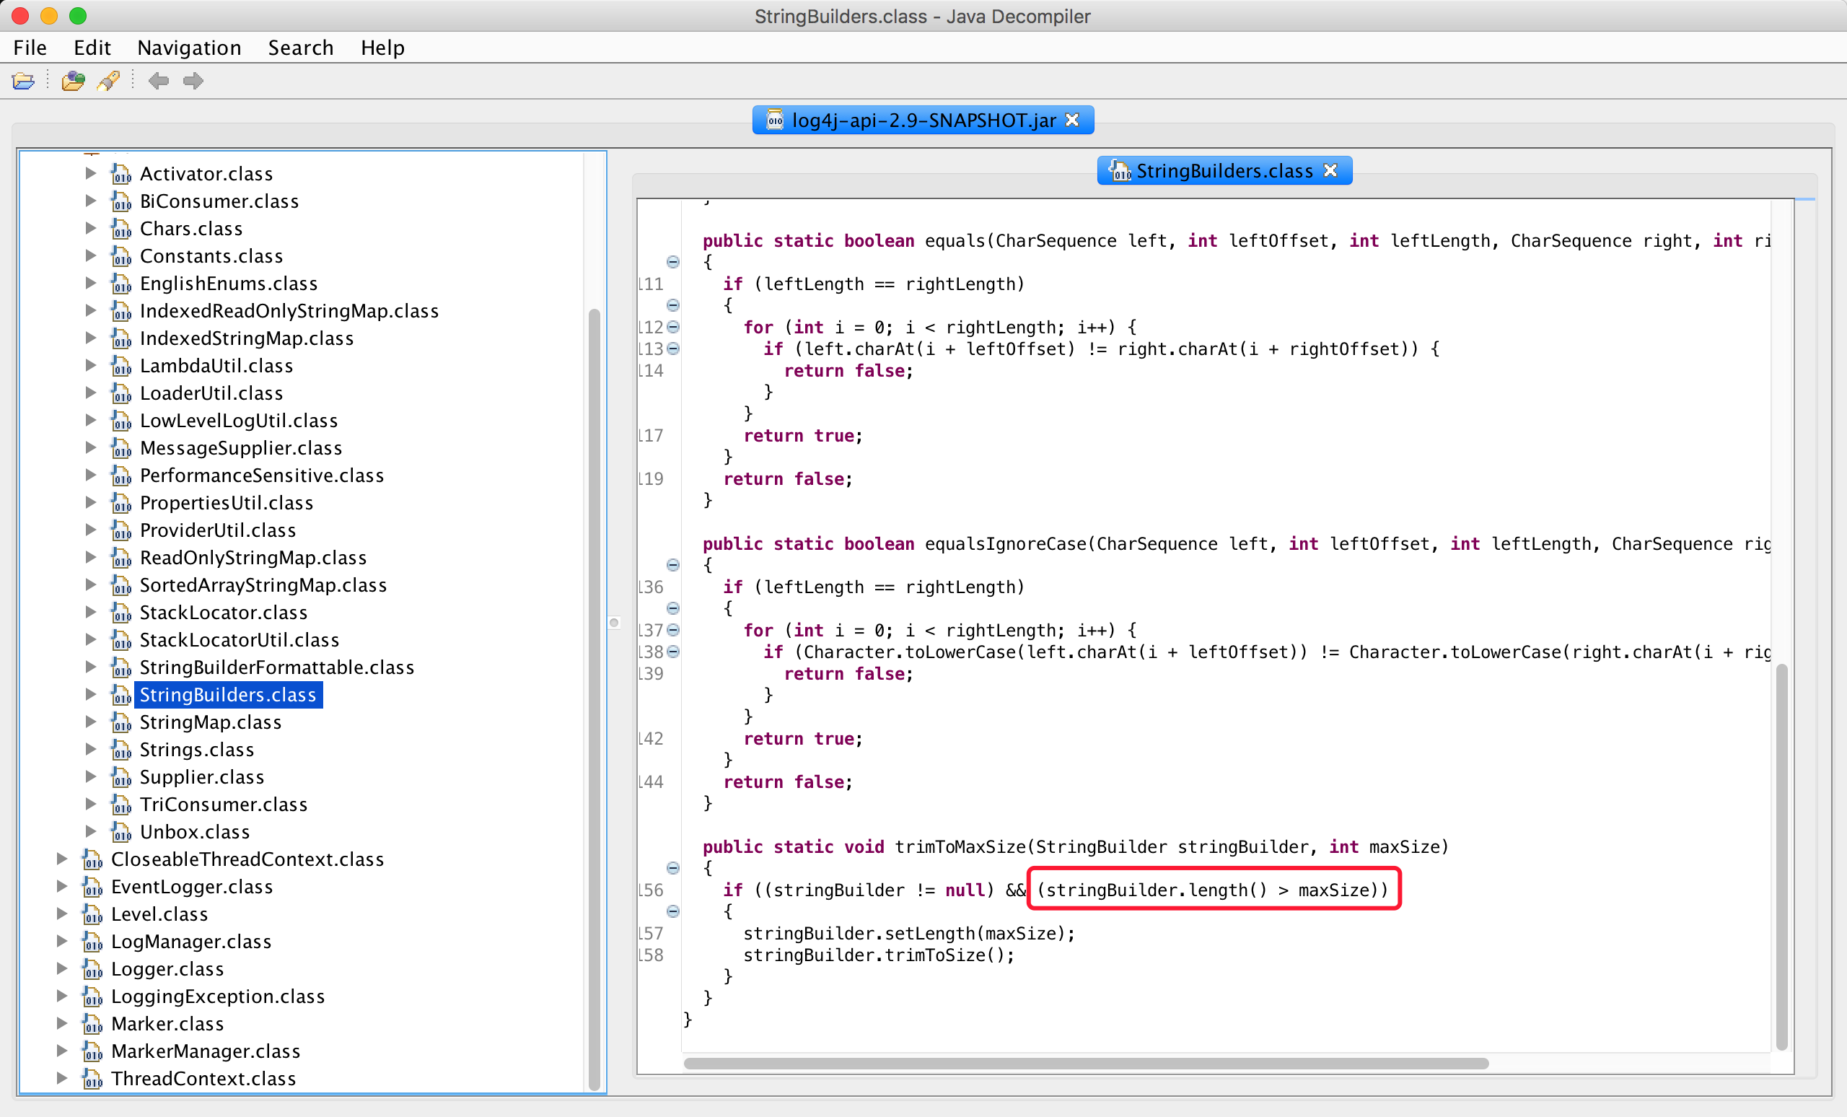Collapse the equals method body fold marker
1847x1117 pixels.
pos(673,263)
